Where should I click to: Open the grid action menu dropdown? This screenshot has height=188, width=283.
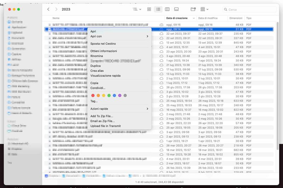(x=204, y=9)
